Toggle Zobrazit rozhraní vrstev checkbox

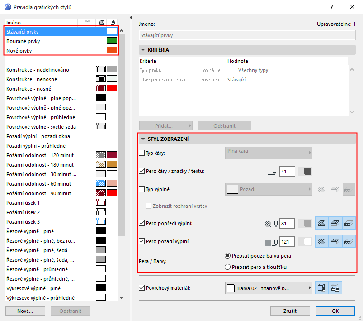click(148, 206)
